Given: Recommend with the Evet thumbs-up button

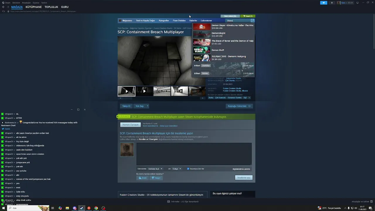Looking at the screenshot, I should click(143, 178).
